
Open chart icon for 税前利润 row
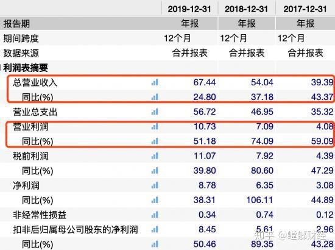click(155, 156)
